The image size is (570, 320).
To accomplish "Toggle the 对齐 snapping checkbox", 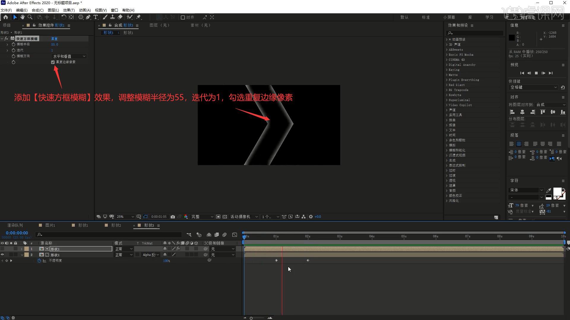I will [x=183, y=17].
